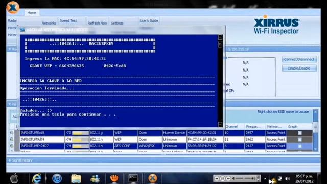Tick Graph checkbox for INFINITUME424D7
The image size is (327, 184).
point(300,146)
